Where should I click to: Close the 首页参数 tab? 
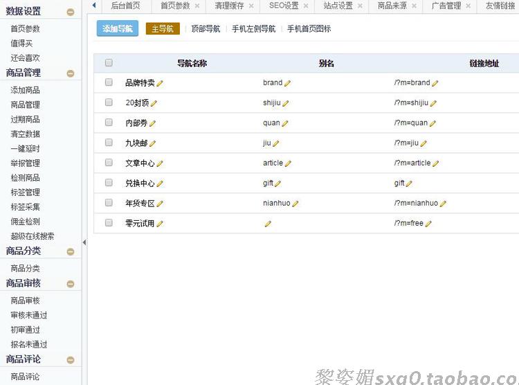click(x=197, y=6)
